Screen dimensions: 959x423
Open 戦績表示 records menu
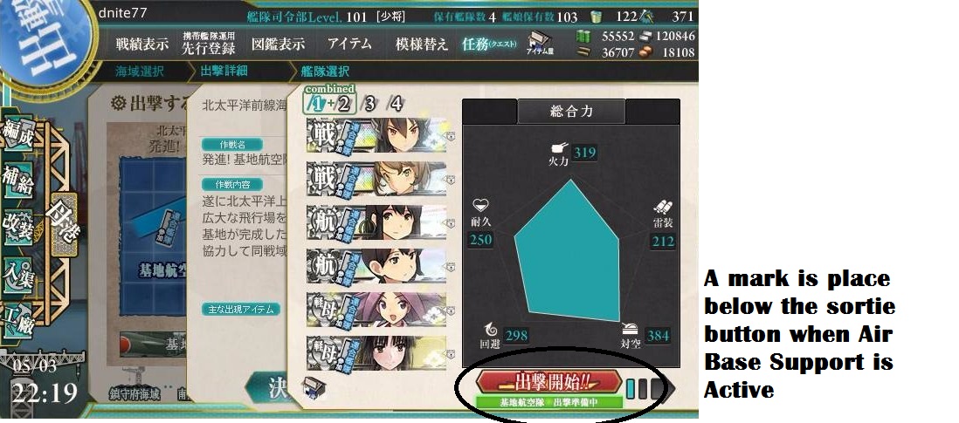pyautogui.click(x=141, y=44)
